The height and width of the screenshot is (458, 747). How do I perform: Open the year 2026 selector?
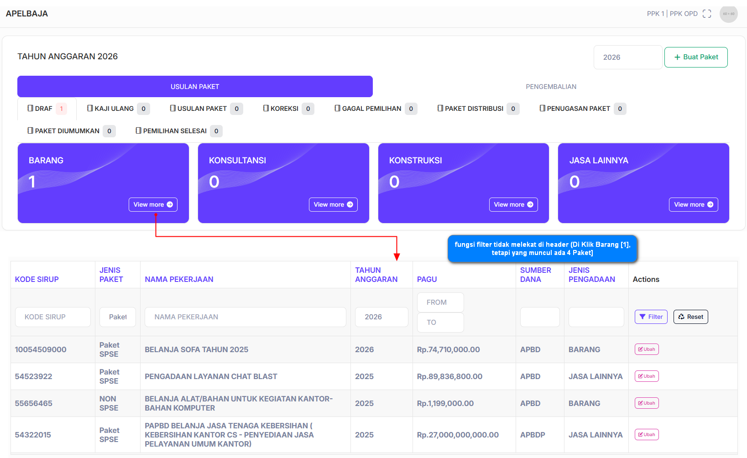tap(627, 57)
